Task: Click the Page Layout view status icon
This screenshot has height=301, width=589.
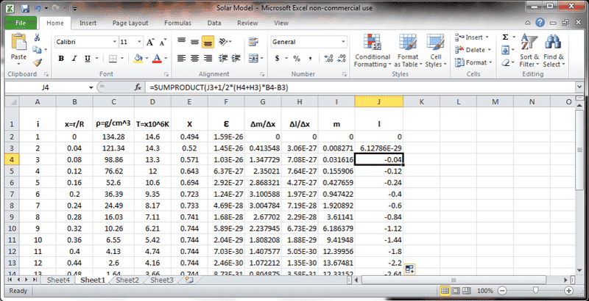Action: pyautogui.click(x=455, y=291)
